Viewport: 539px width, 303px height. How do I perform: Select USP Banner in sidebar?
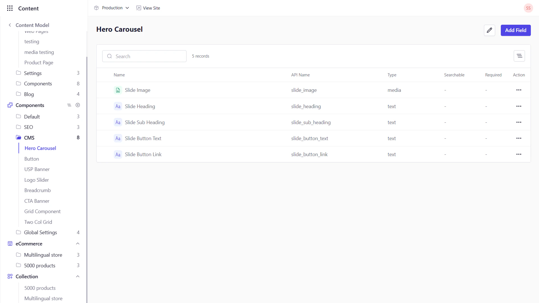point(37,169)
